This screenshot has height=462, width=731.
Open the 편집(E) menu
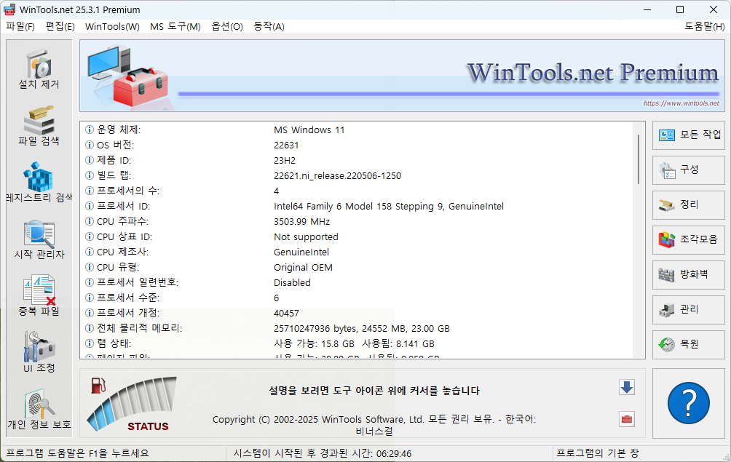pos(60,26)
